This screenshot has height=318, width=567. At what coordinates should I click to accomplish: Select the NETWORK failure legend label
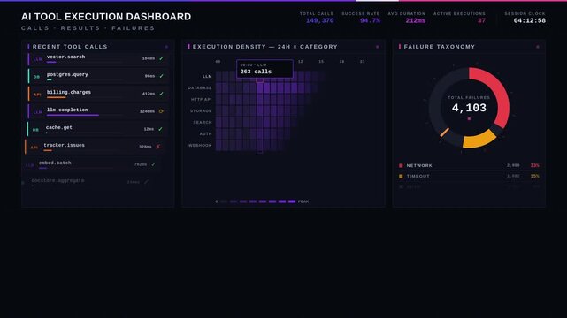tap(419, 166)
